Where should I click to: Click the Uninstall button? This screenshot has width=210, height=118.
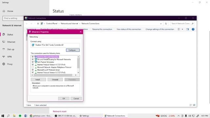tap(55, 80)
